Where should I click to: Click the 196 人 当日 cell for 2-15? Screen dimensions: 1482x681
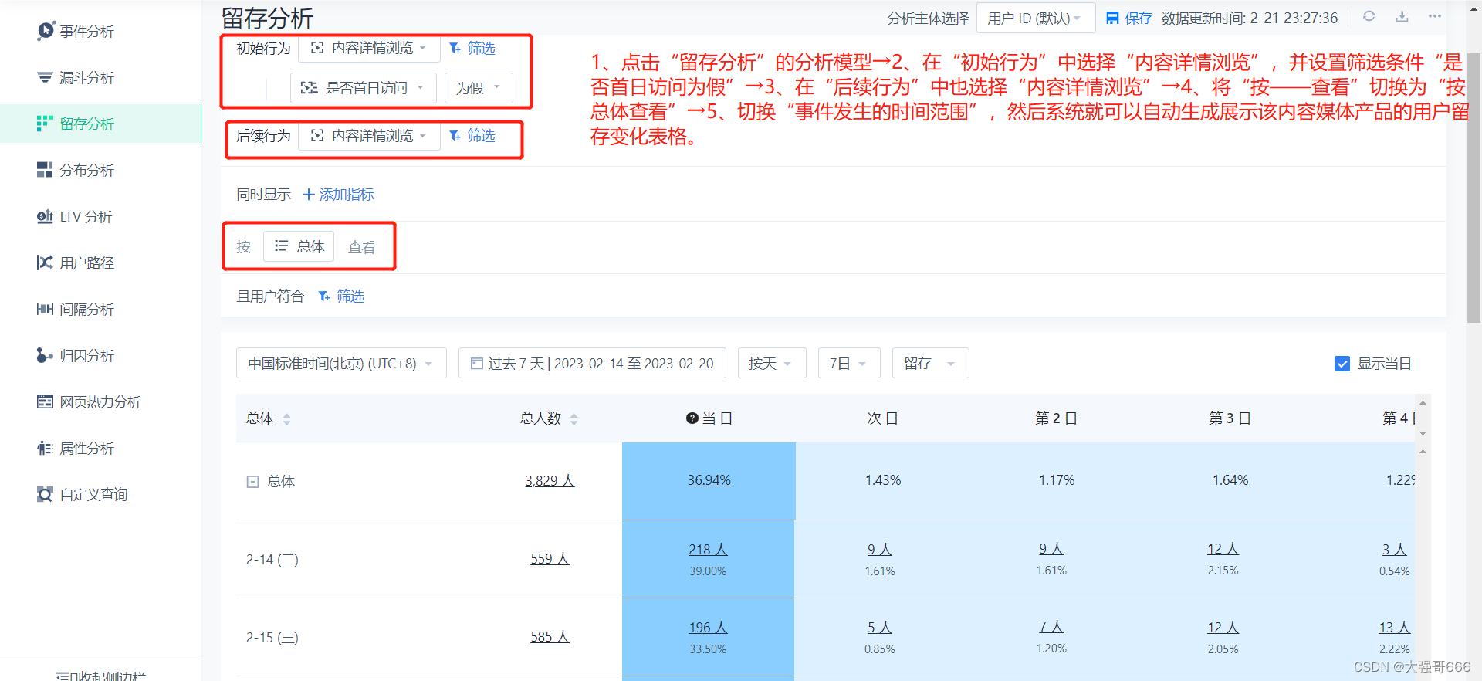[709, 628]
